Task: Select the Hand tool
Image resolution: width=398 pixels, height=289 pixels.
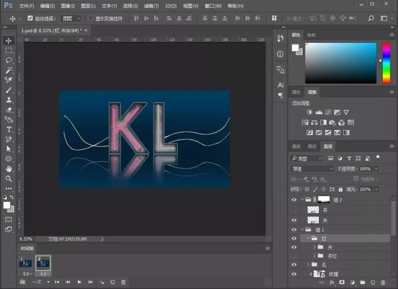Action: (x=9, y=168)
